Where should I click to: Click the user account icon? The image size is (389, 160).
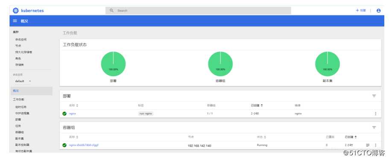click(378, 11)
